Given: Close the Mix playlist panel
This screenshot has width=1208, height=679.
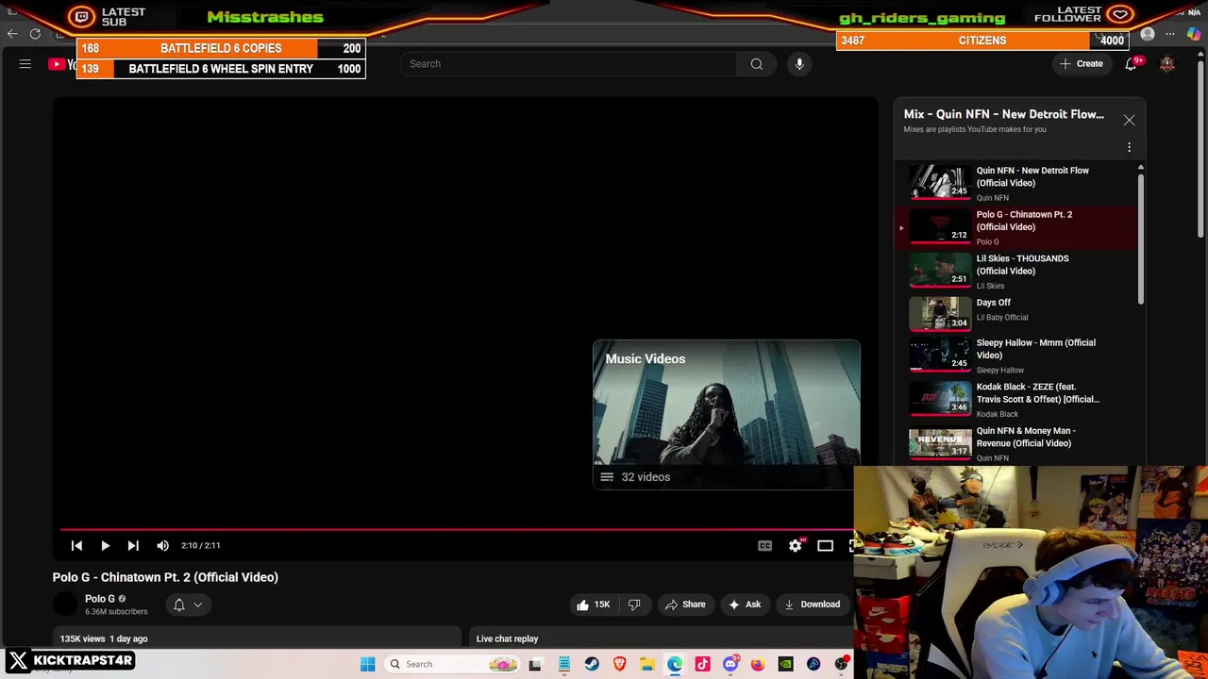Looking at the screenshot, I should 1129,120.
